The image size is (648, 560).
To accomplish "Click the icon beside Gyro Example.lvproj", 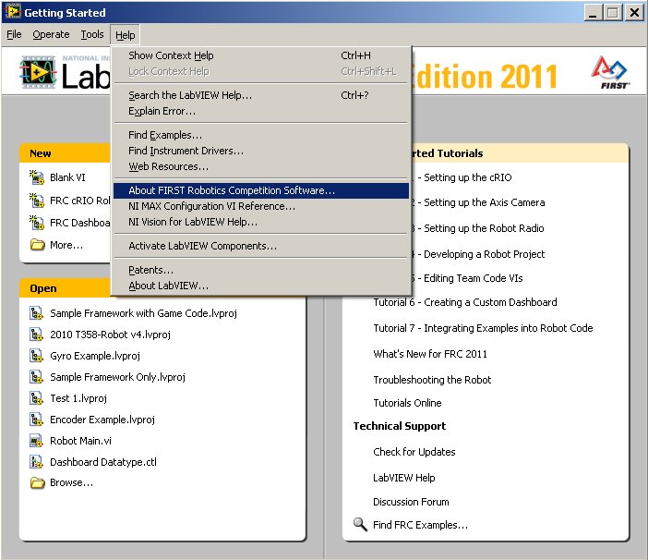I will click(36, 356).
